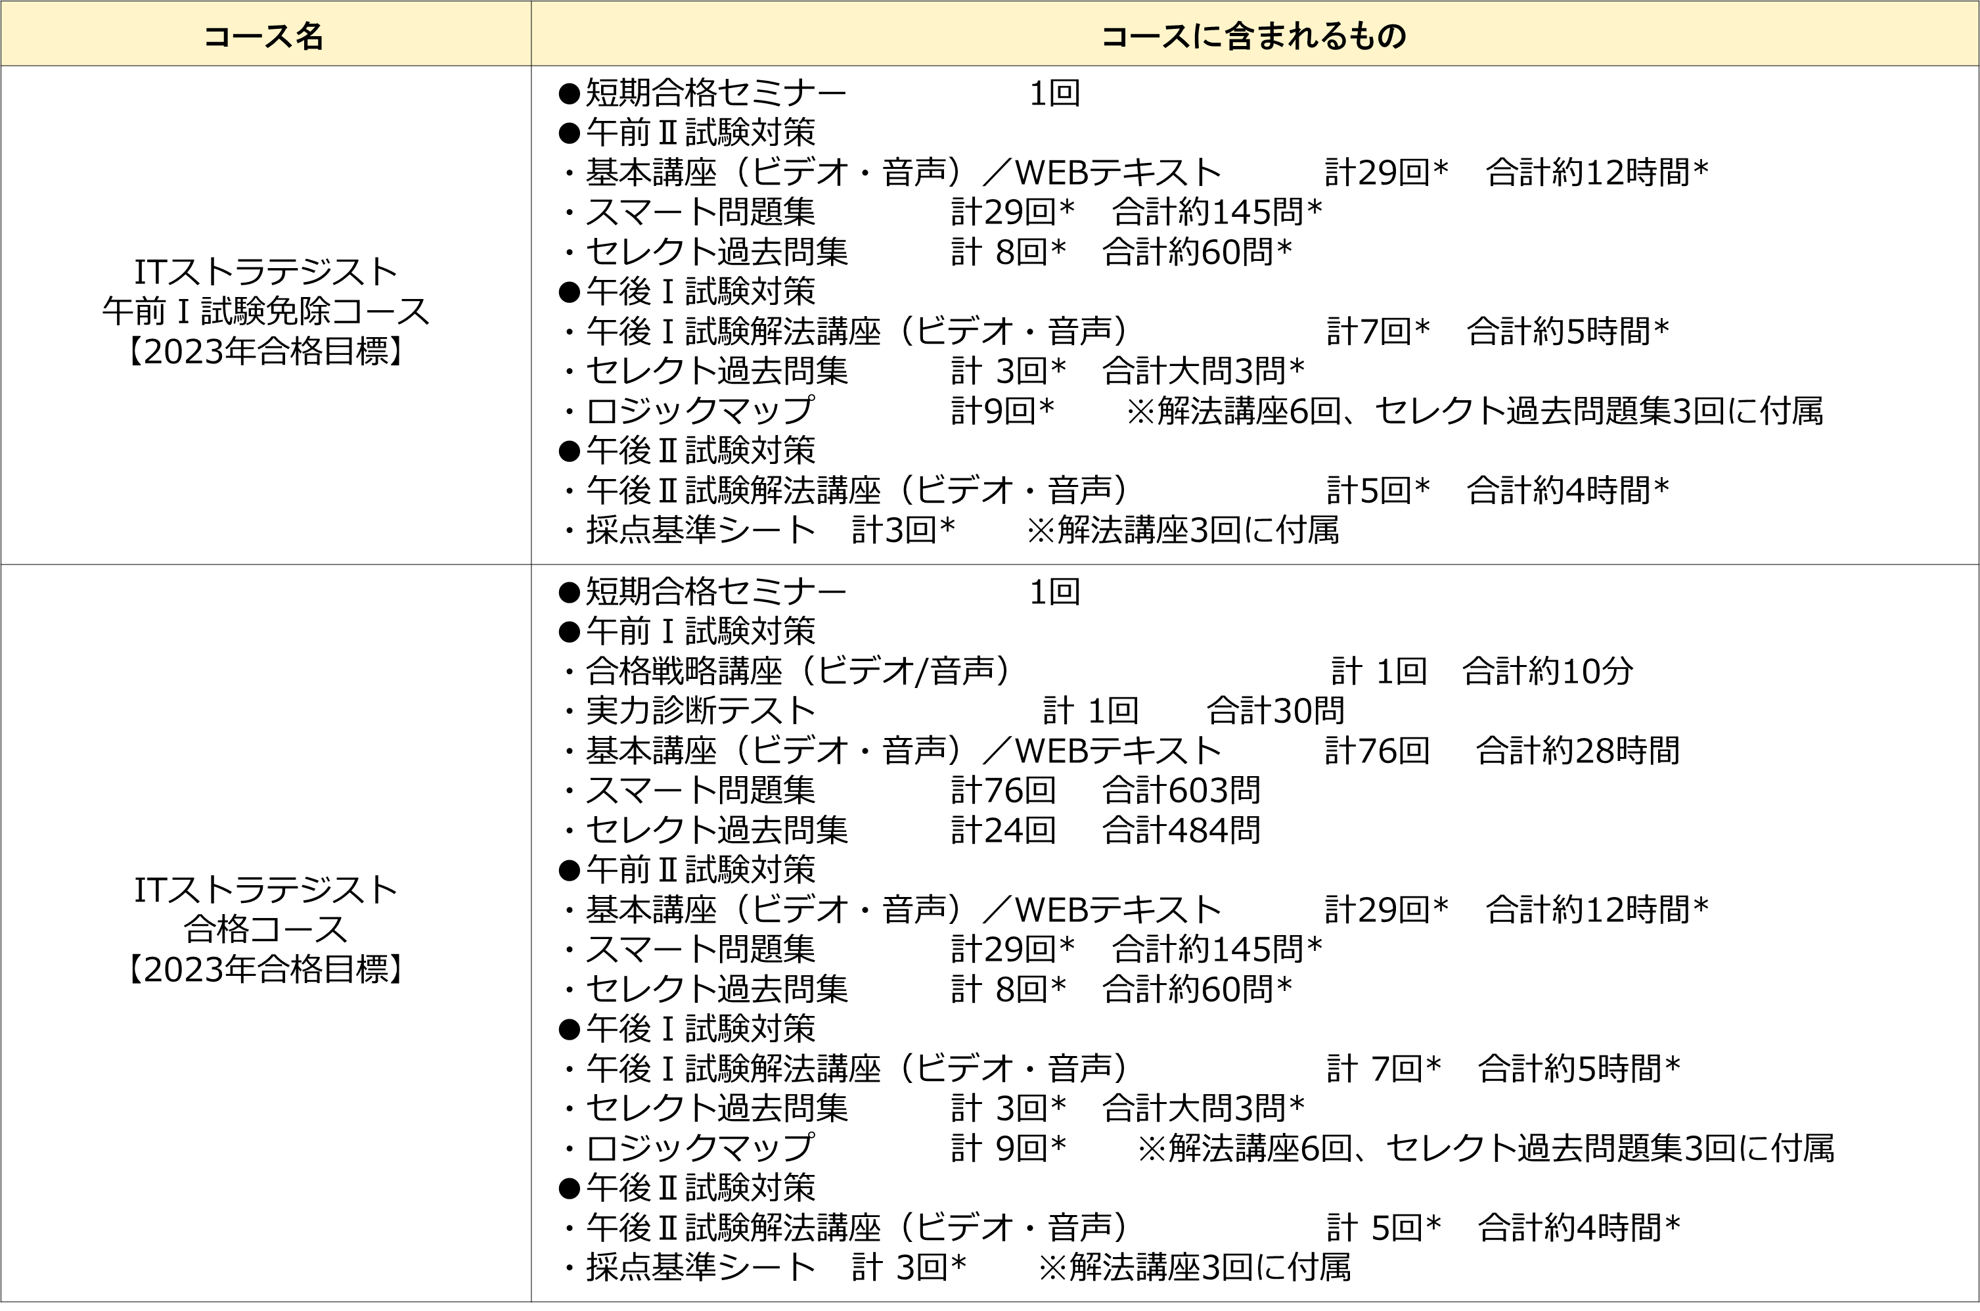
Task: Click ロジックマップ line in the 免除コース row
Action: click(700, 411)
